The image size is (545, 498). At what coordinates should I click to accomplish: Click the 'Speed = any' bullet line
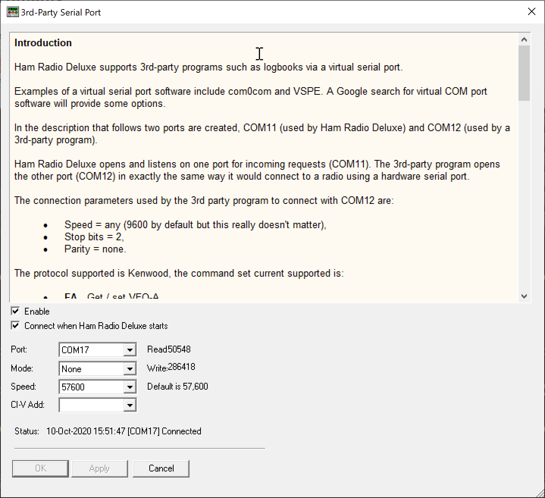click(x=195, y=225)
